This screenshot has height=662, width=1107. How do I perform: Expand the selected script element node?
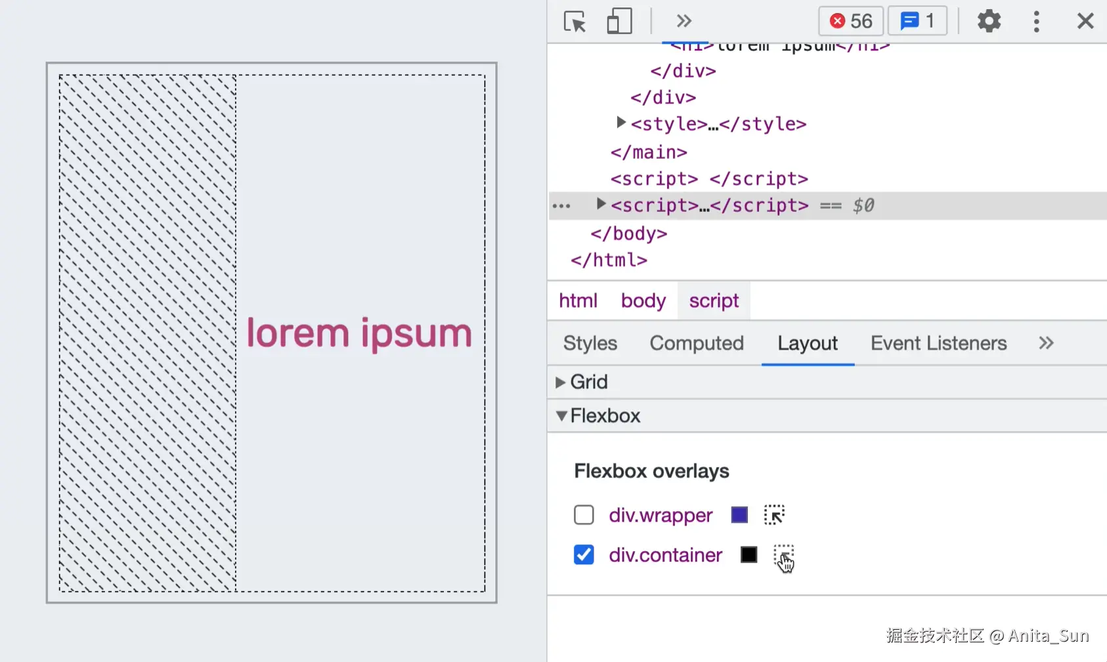[x=600, y=204]
